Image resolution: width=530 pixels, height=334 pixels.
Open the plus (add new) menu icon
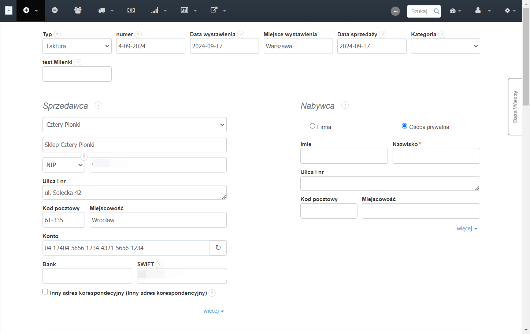click(x=26, y=10)
